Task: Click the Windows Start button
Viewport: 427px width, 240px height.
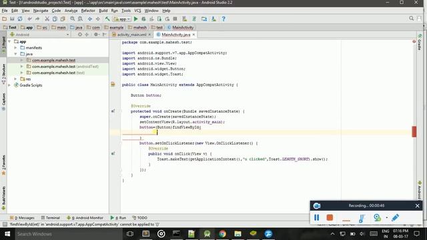Action: pos(7,234)
